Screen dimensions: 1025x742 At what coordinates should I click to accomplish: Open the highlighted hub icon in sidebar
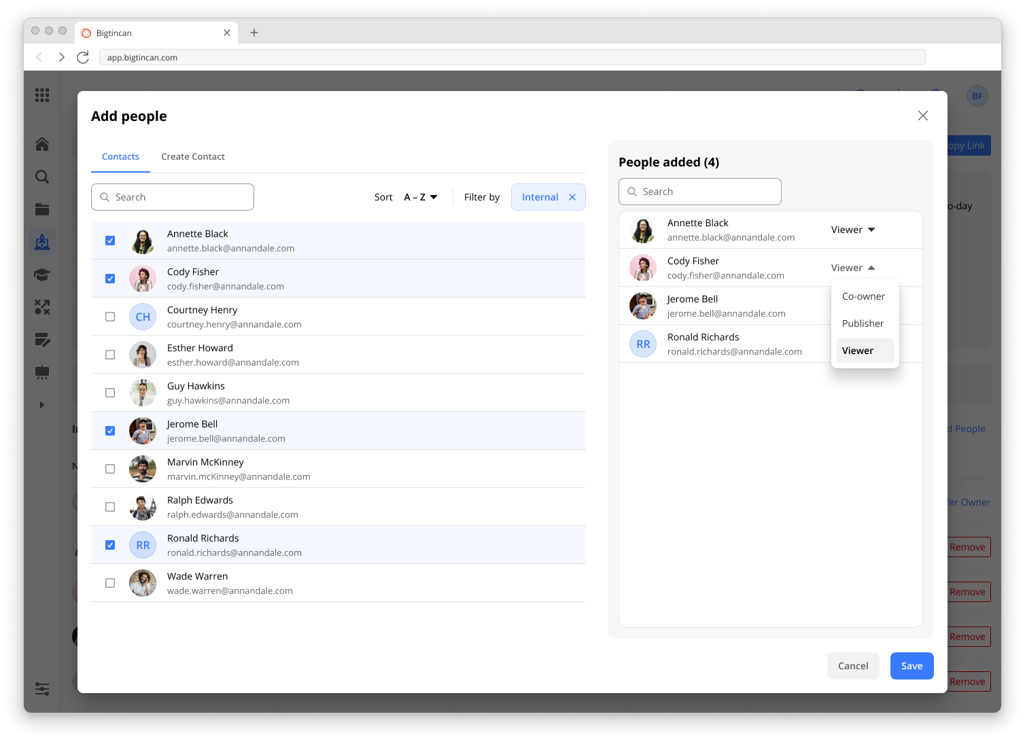click(x=42, y=242)
